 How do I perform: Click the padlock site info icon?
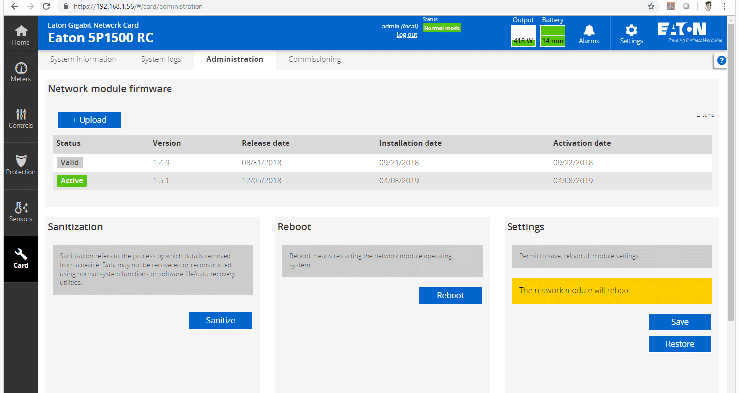click(65, 6)
